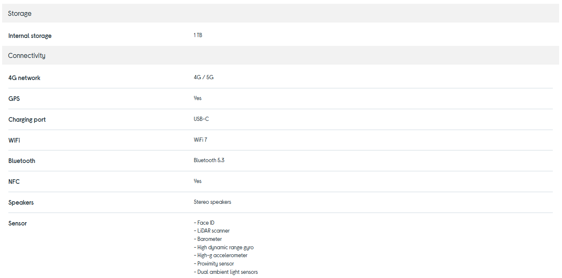Viewport: 562px width, 278px height.
Task: Click the Stereo speakers value
Action: 212,202
